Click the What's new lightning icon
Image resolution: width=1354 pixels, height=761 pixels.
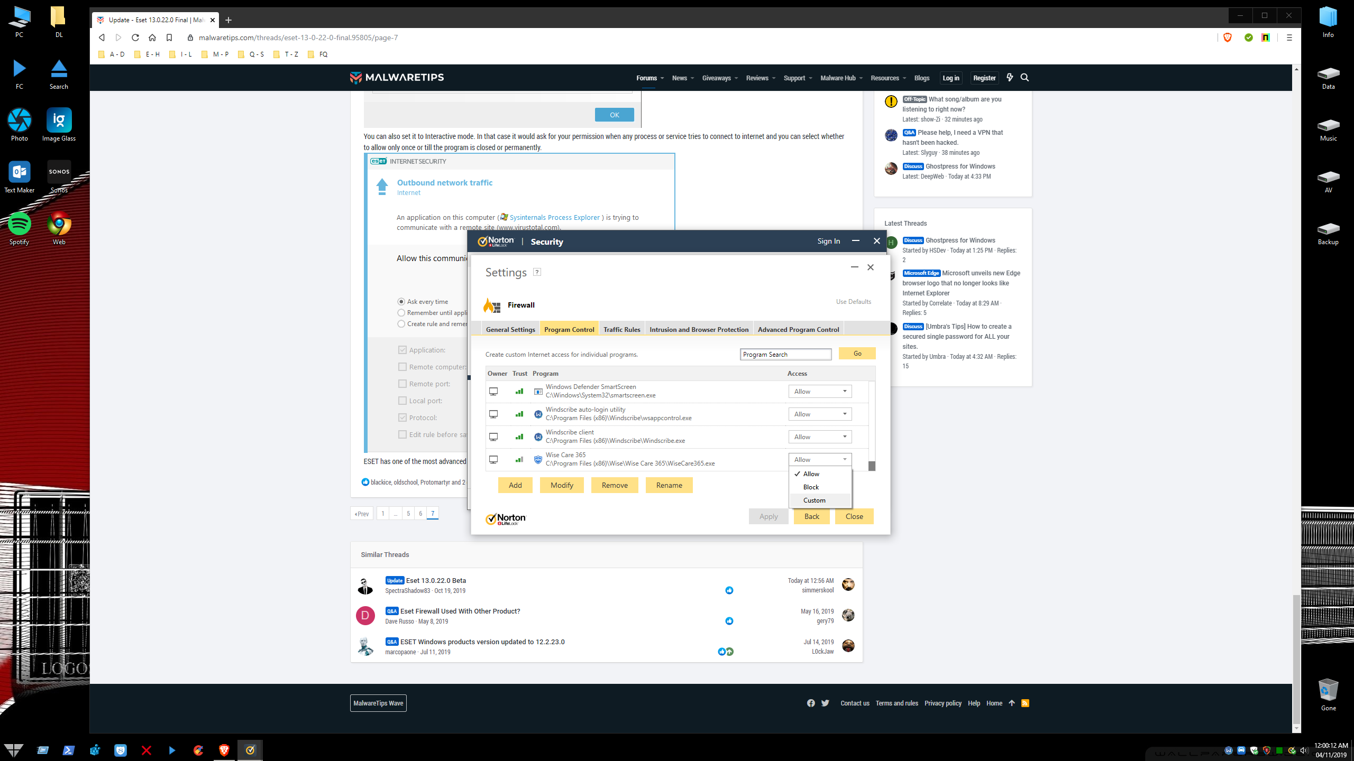pos(1010,78)
